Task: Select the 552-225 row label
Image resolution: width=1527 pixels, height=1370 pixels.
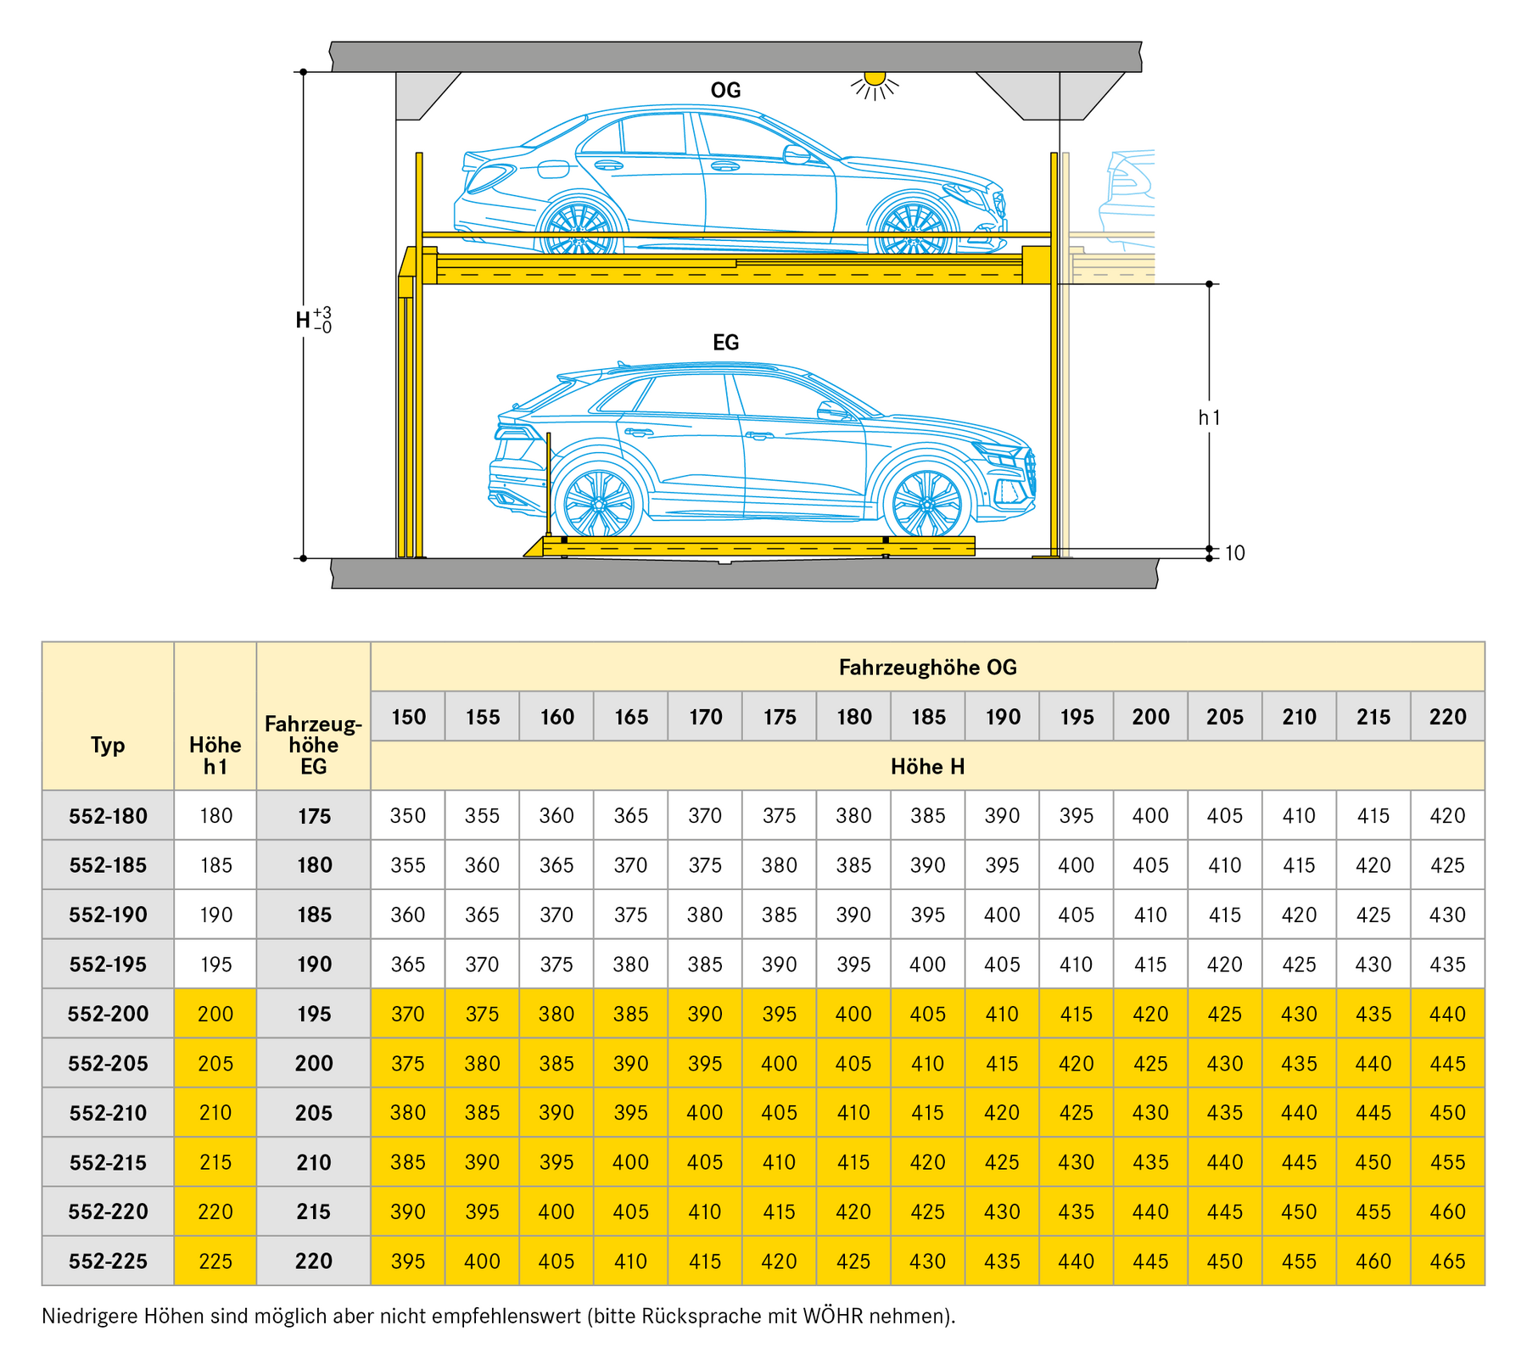Action: (108, 1261)
